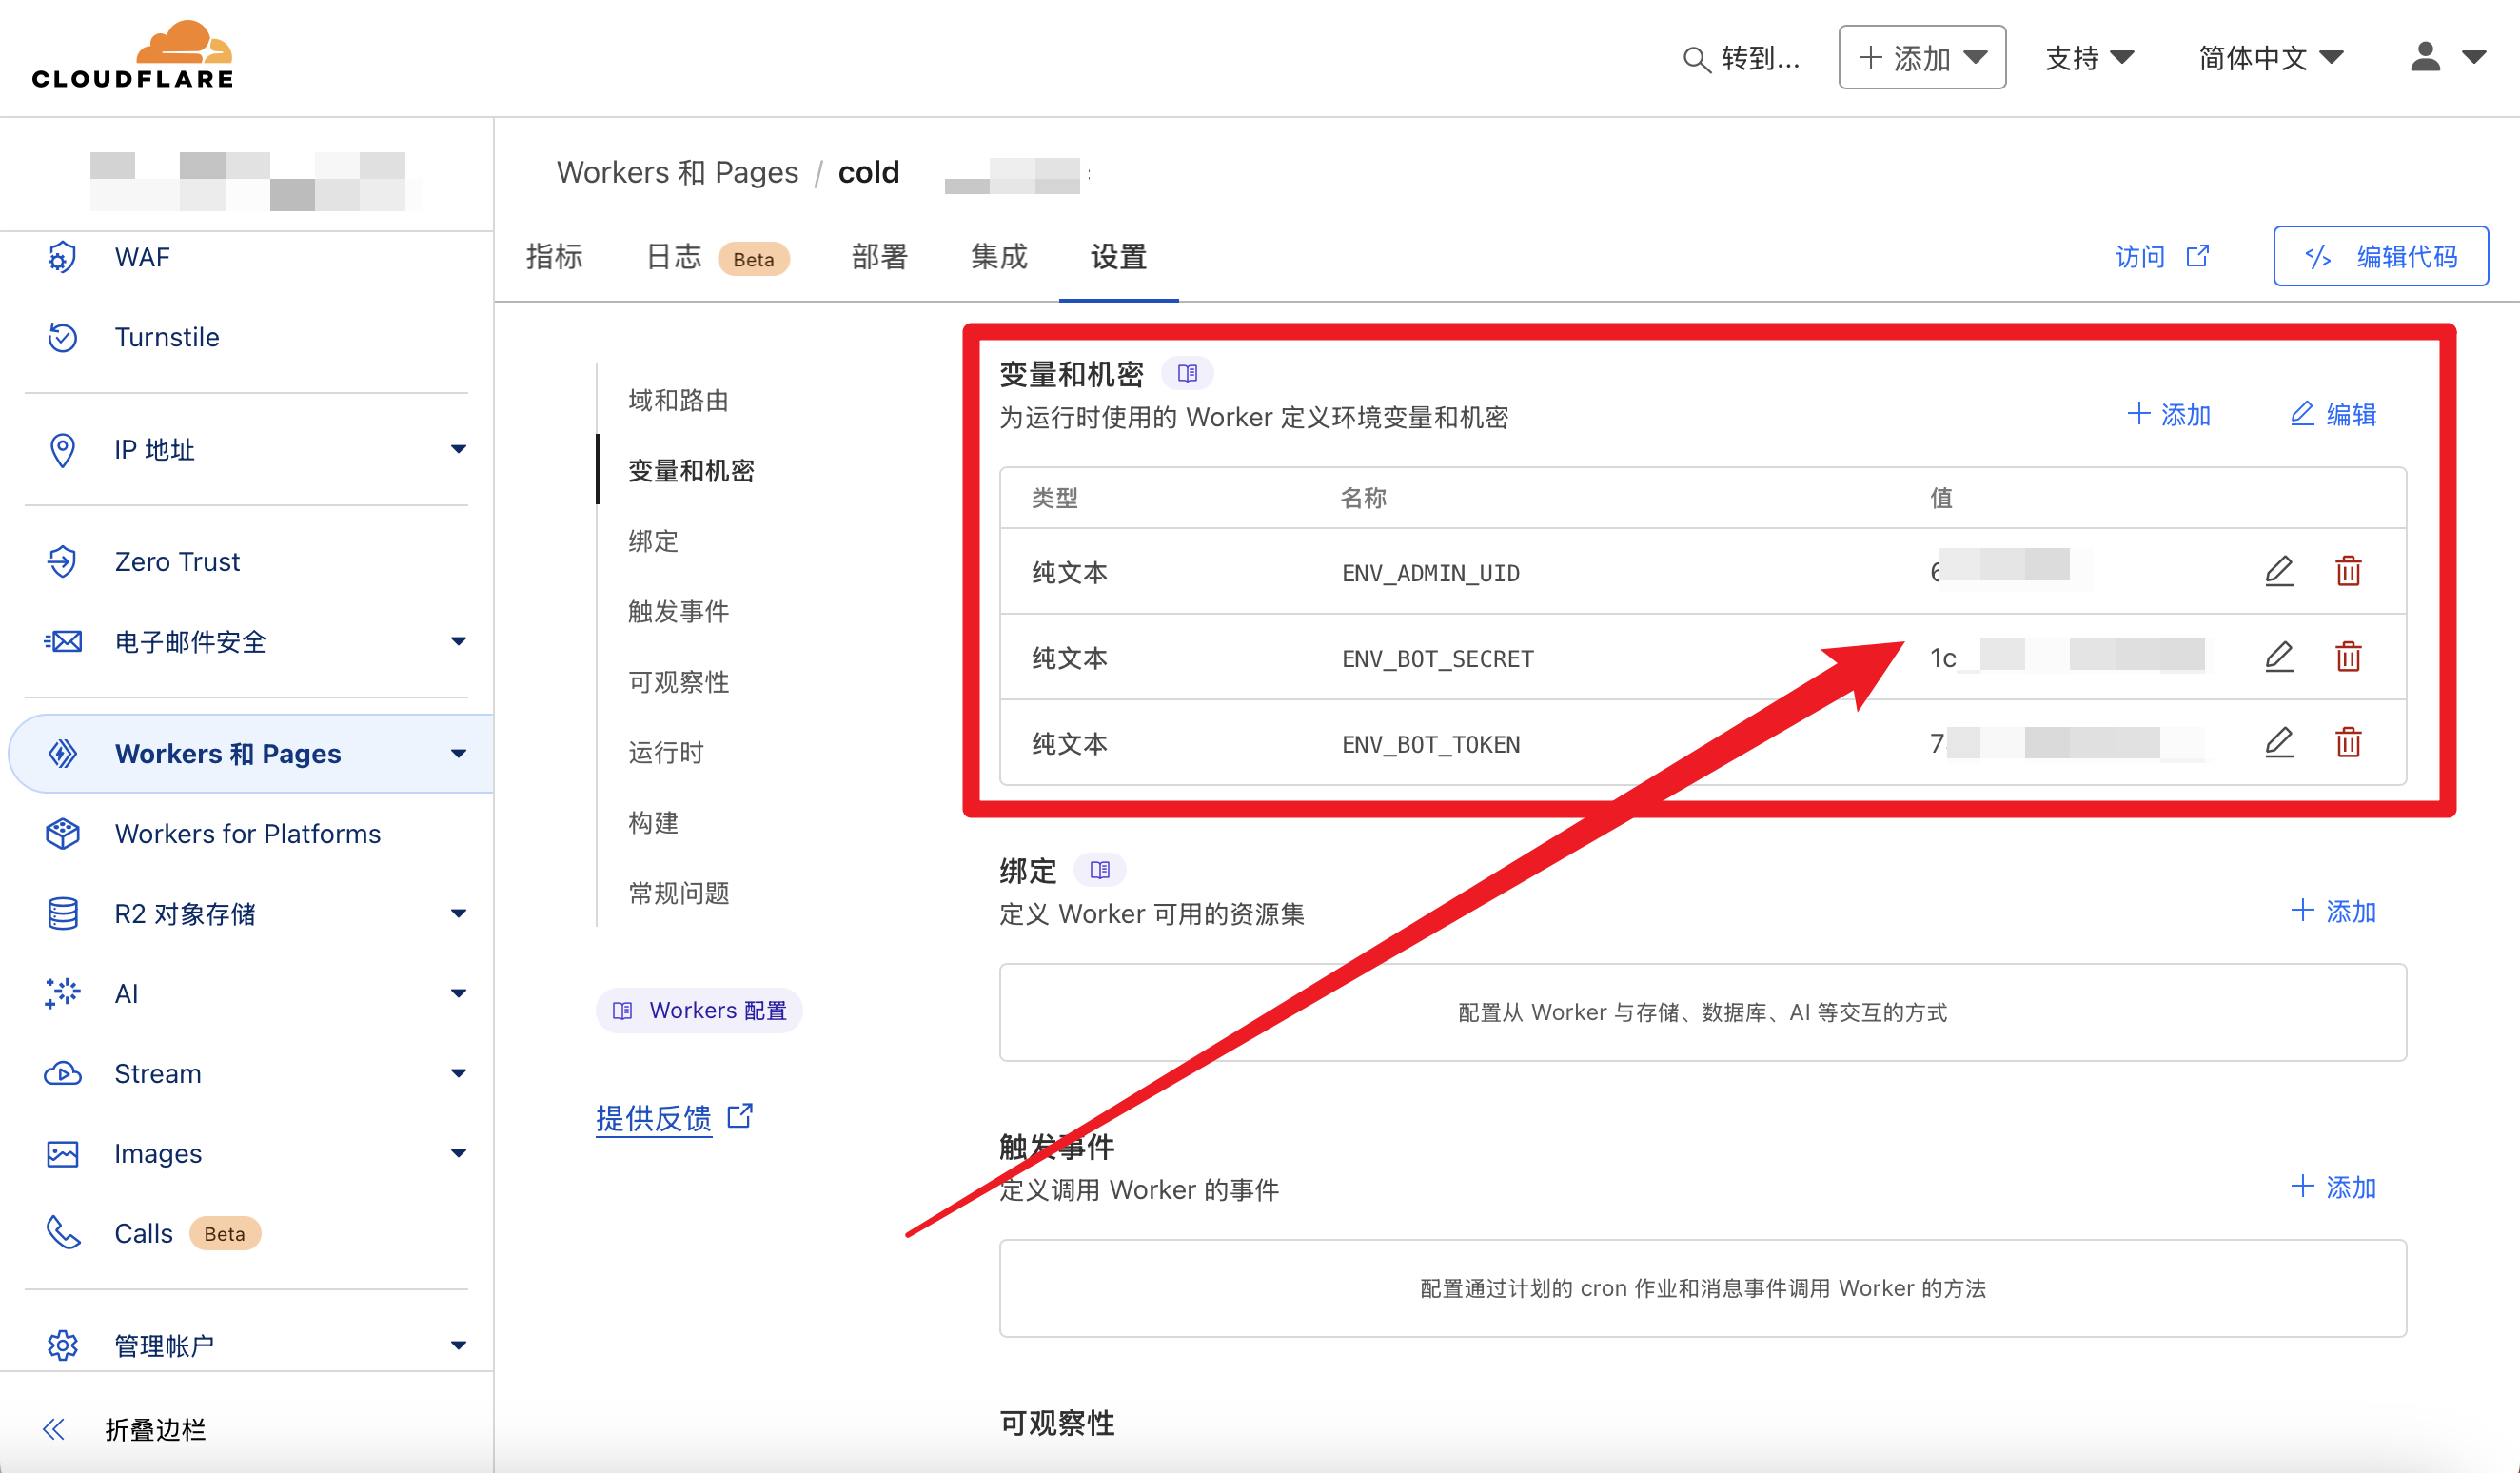Image resolution: width=2520 pixels, height=1473 pixels.
Task: Add a trigger in 触发事件 section
Action: tap(2333, 1187)
